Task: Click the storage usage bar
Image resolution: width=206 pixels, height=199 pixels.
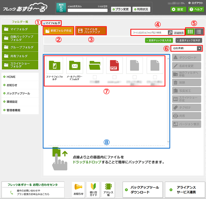Action: 87,10
